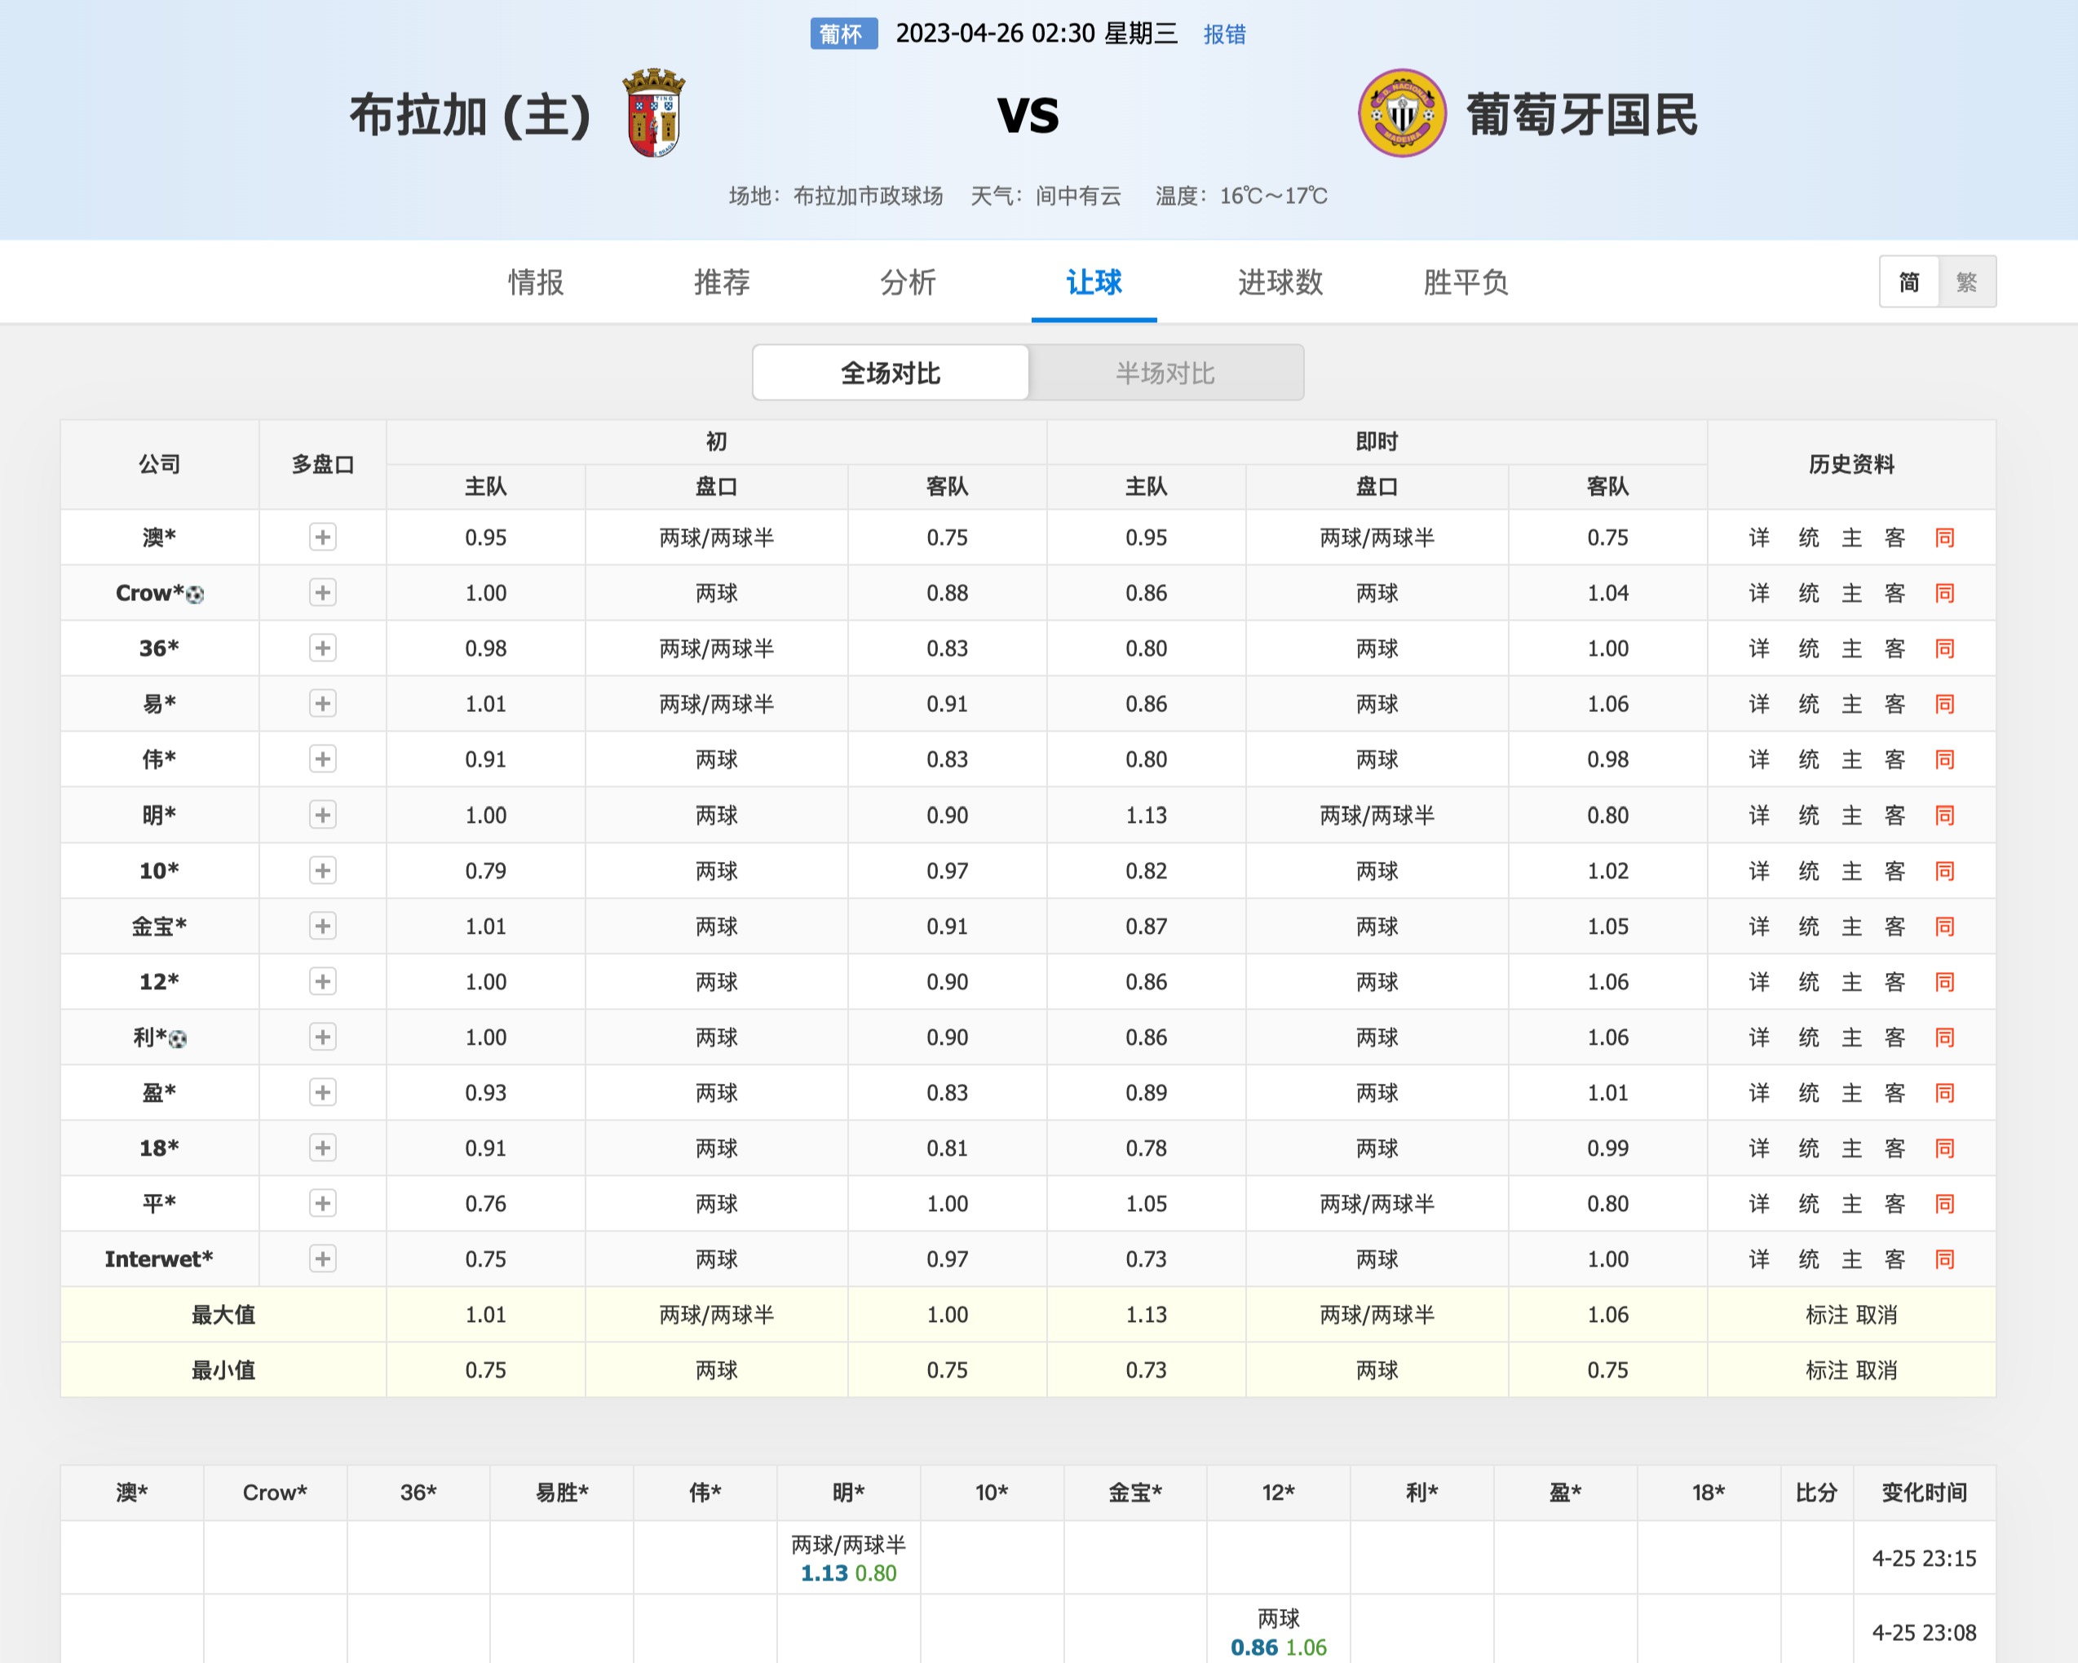The height and width of the screenshot is (1663, 2078).
Task: Click 变化时间 column header in lower table
Action: [x=1924, y=1493]
